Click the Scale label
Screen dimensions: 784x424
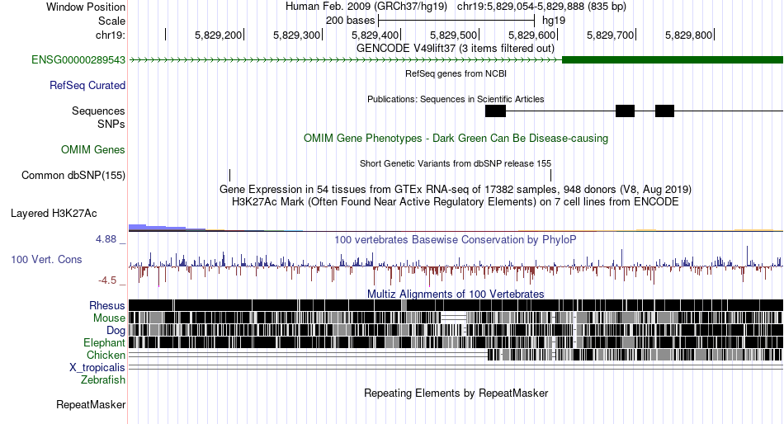click(111, 21)
